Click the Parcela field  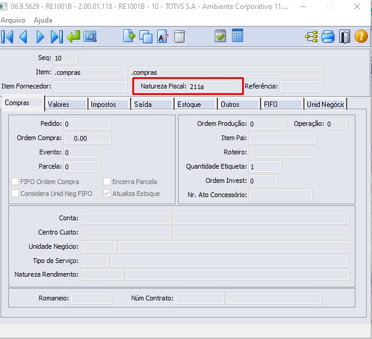point(82,167)
